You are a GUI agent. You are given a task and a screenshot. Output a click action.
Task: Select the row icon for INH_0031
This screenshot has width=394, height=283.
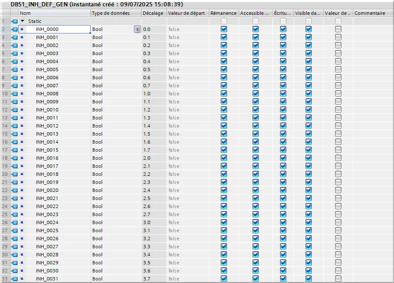[14, 279]
